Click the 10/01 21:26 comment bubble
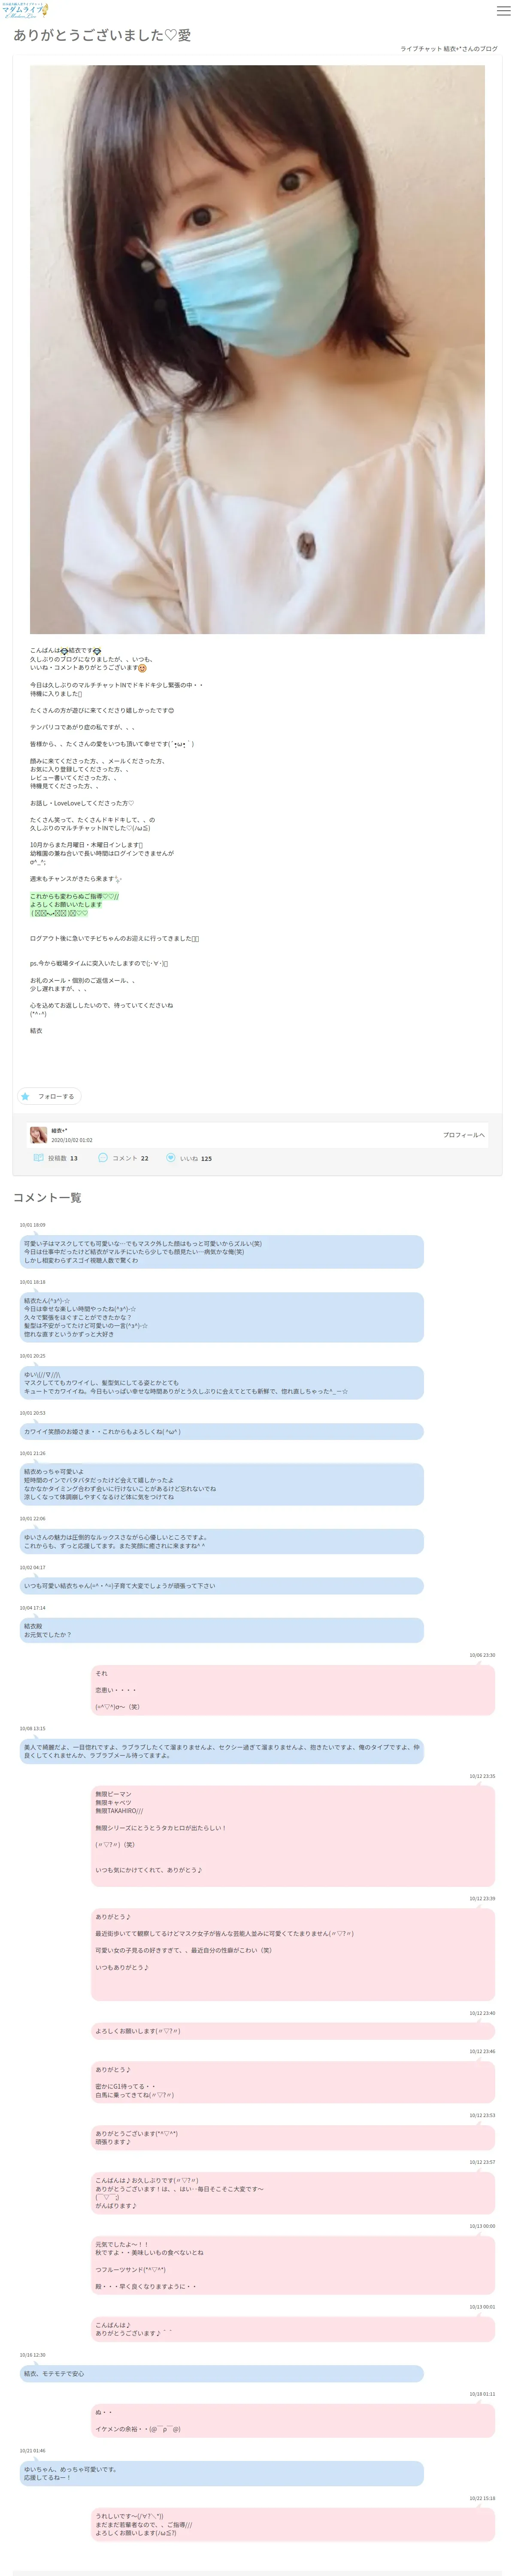515x2576 pixels. click(x=221, y=1485)
